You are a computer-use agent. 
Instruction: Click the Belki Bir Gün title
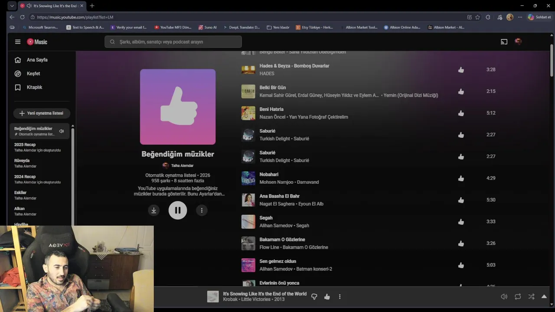(x=272, y=88)
